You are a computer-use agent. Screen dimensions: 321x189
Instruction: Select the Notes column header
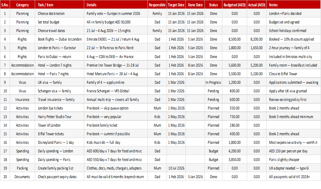tap(294, 5)
